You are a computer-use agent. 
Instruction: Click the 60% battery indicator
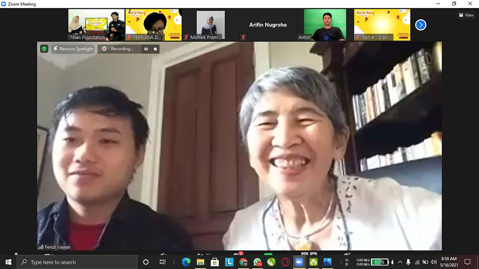pyautogui.click(x=379, y=262)
